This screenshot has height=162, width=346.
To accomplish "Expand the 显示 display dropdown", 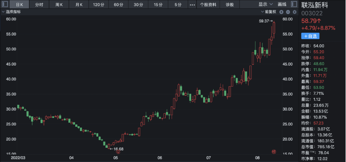I will (266, 4).
